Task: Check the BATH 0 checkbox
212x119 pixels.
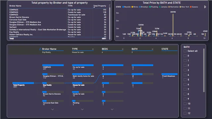Action: (185, 56)
